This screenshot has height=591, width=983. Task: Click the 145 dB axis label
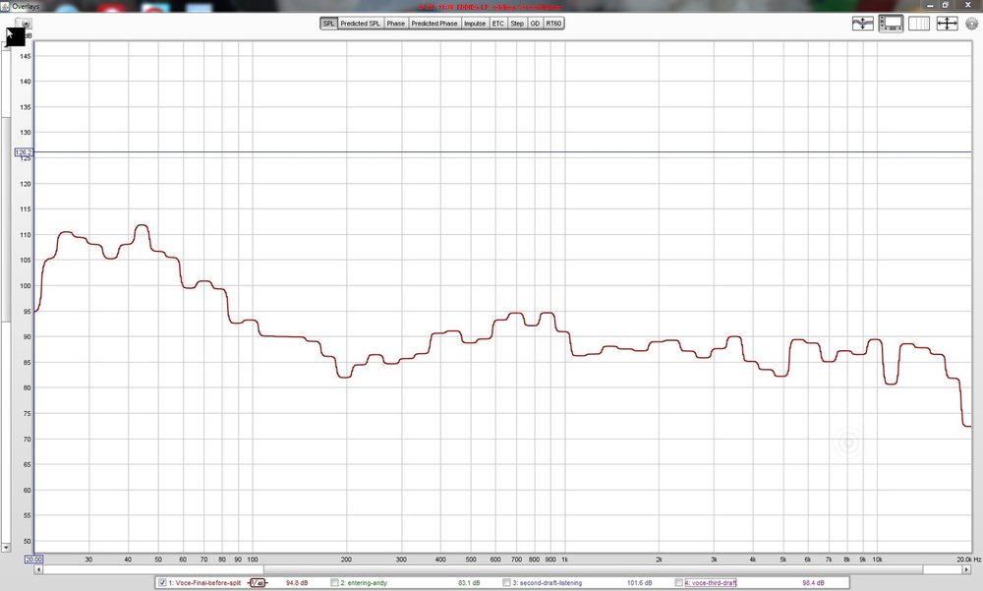(26, 56)
